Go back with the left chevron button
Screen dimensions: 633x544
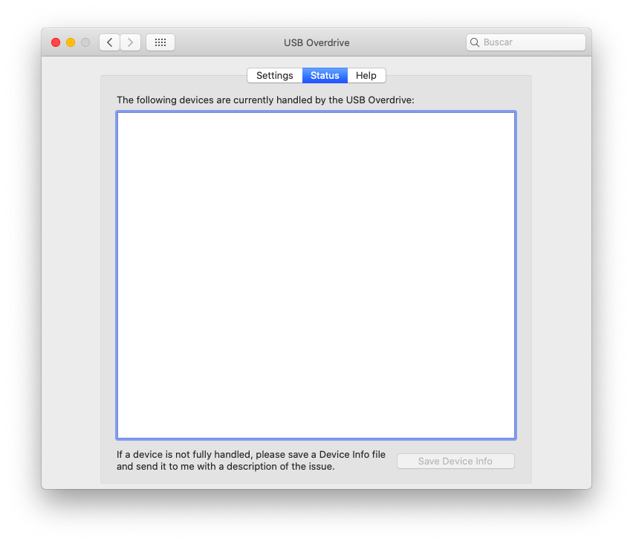109,42
